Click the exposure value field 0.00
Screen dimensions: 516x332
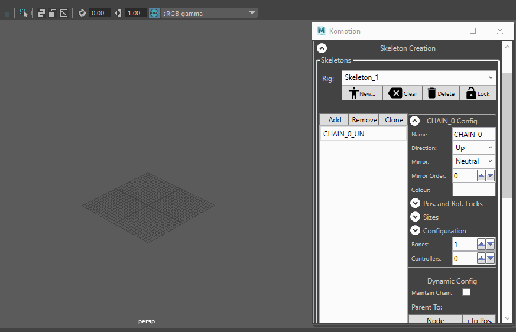(99, 13)
